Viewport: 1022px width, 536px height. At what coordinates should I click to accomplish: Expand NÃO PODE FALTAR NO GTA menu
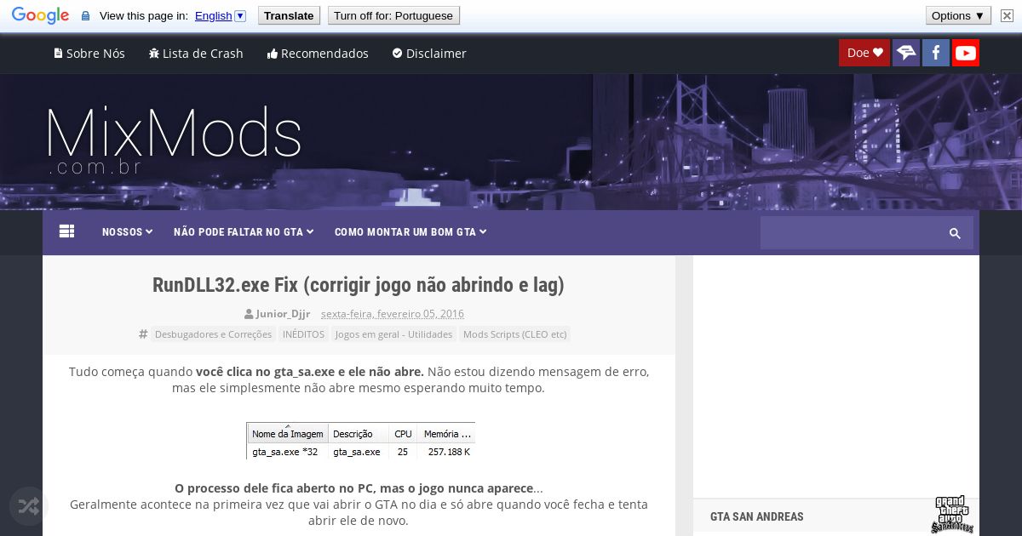click(x=244, y=232)
